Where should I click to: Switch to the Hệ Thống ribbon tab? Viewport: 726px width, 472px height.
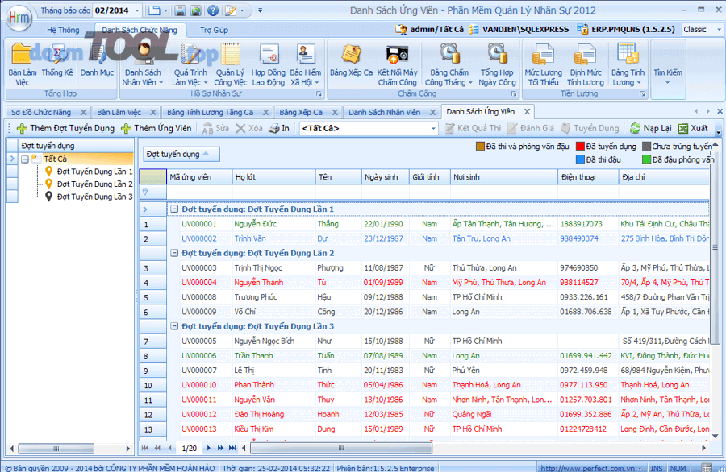pyautogui.click(x=63, y=30)
